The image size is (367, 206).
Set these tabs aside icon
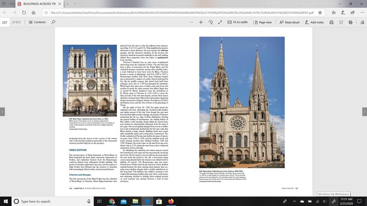11,4
